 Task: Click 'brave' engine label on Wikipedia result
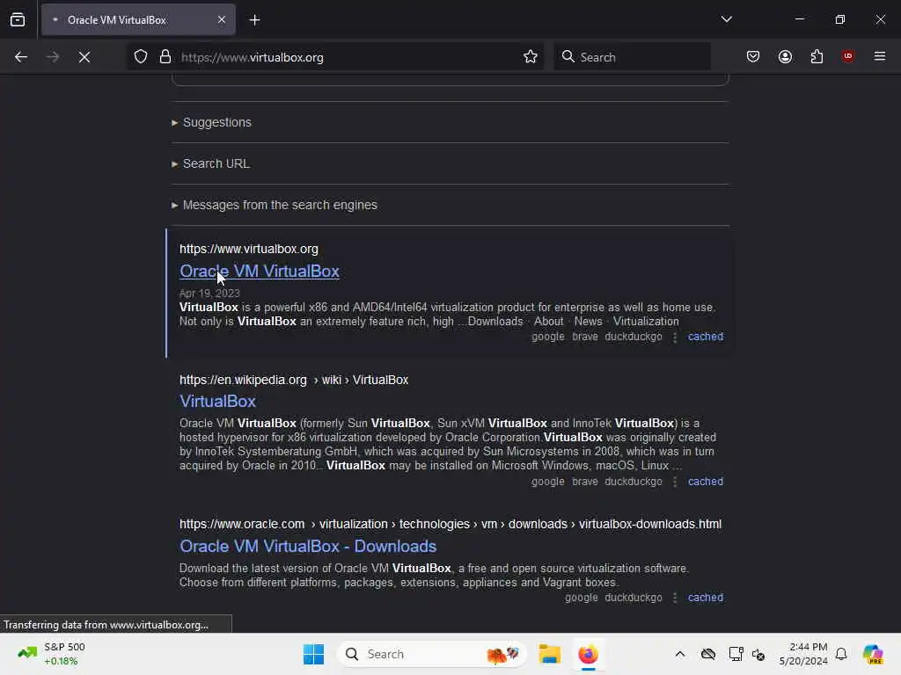585,482
